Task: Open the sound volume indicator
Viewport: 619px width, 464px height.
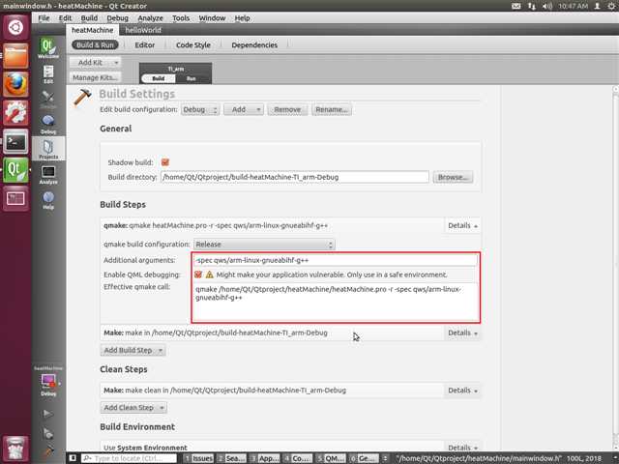Action: click(547, 6)
